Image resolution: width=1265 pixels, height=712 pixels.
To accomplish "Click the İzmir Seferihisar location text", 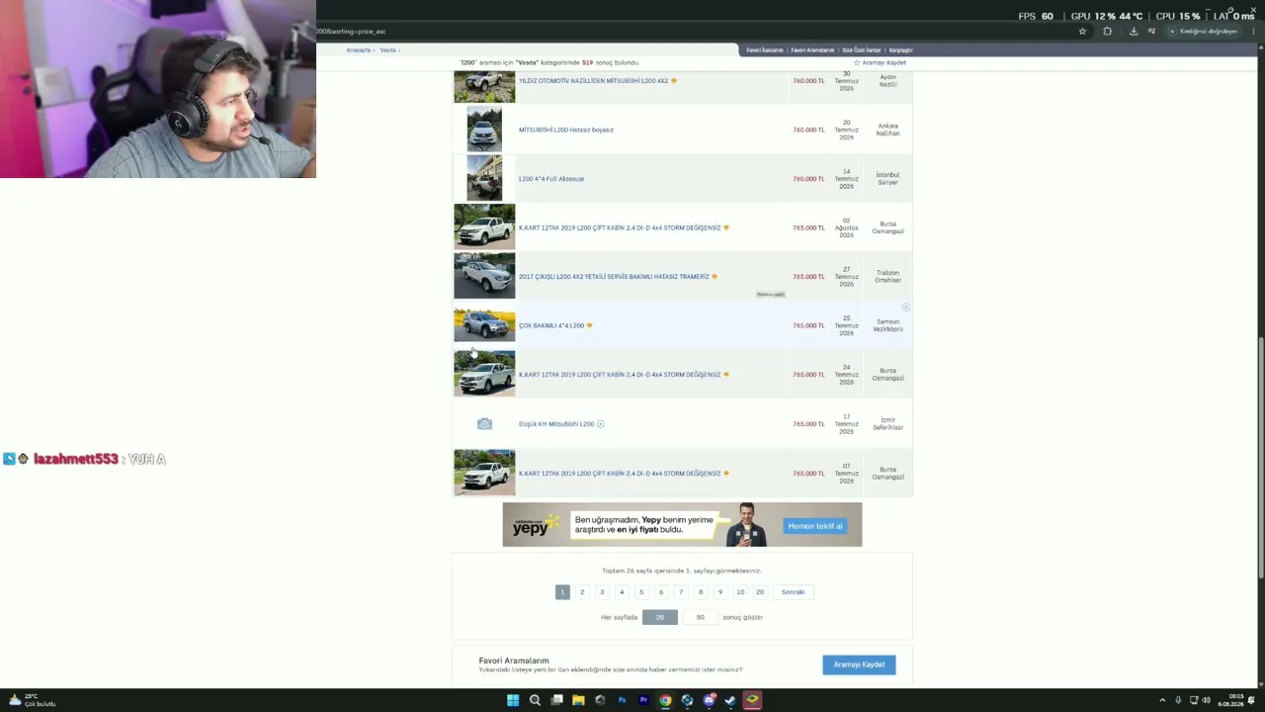I will point(887,424).
